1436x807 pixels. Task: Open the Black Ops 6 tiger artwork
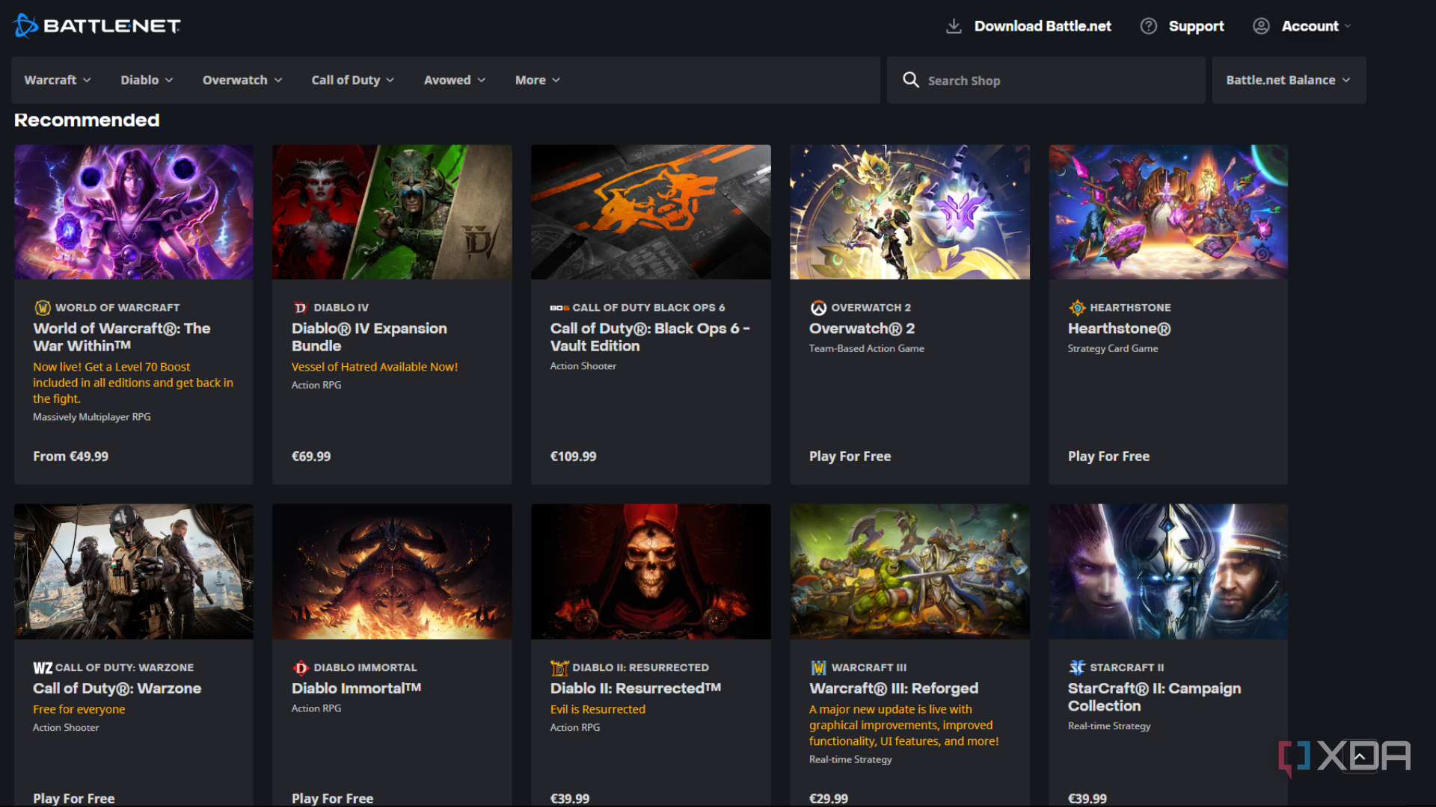(651, 212)
